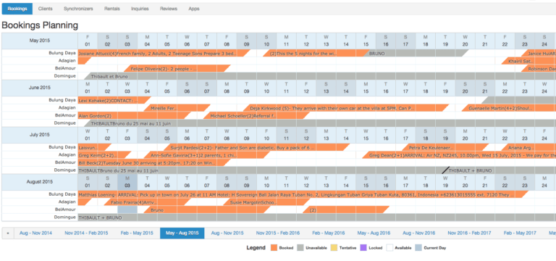Click the active May - Aug 2015 period
556x261 pixels.
pyautogui.click(x=182, y=233)
